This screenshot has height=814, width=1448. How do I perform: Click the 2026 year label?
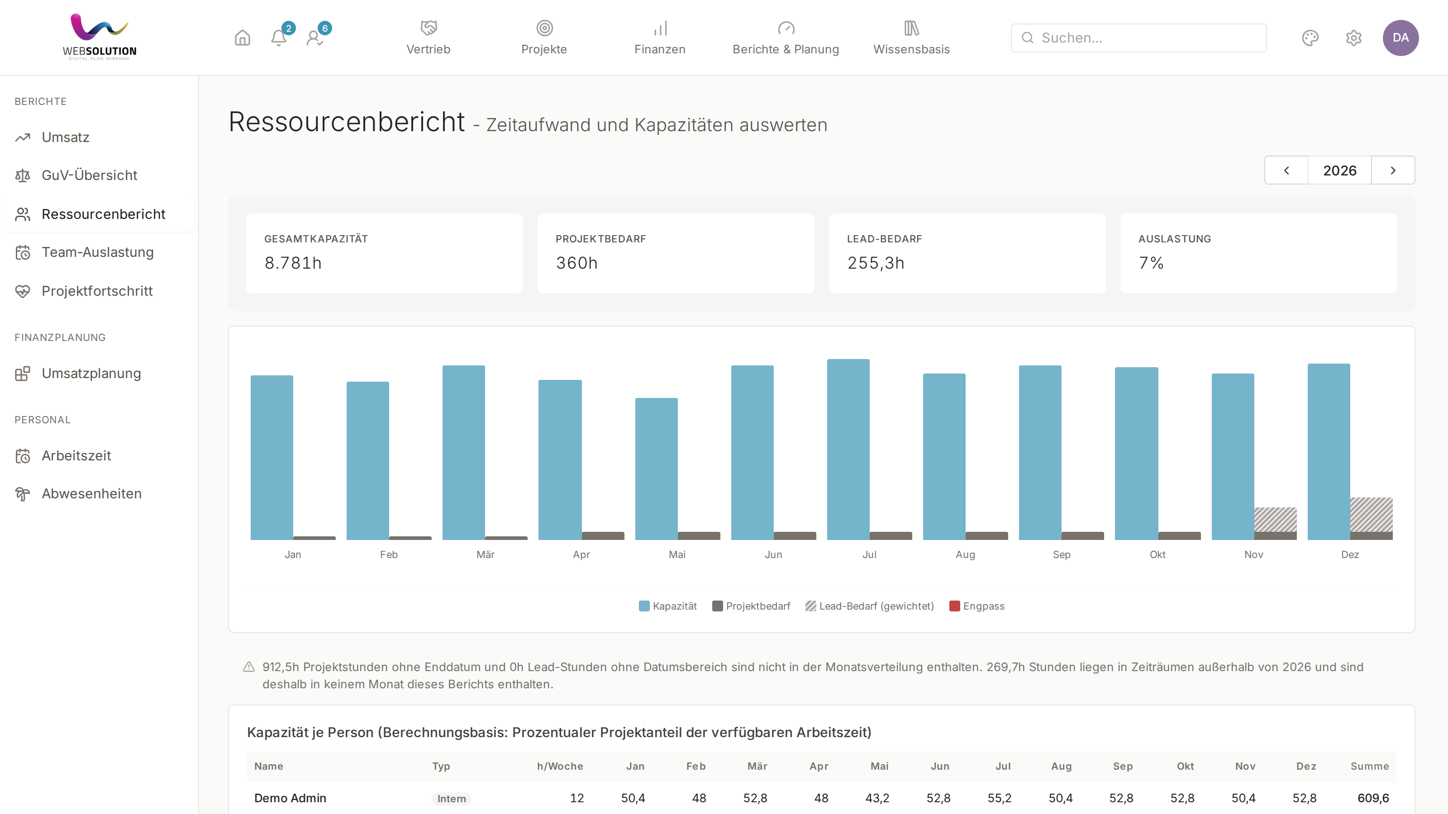[1339, 170]
